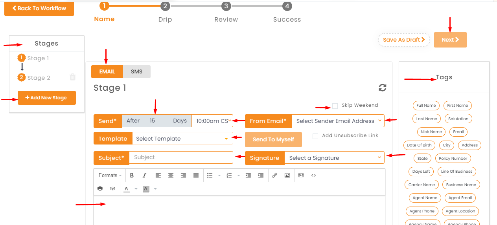The width and height of the screenshot is (497, 225).
Task: Insert an image into the email body
Action: [287, 175]
